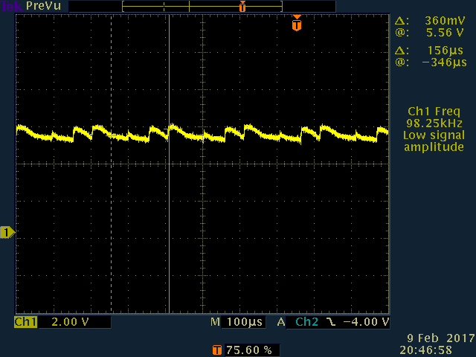Click the 5.56 V cursor voltage readout
This screenshot has height=357, width=476.
445,33
